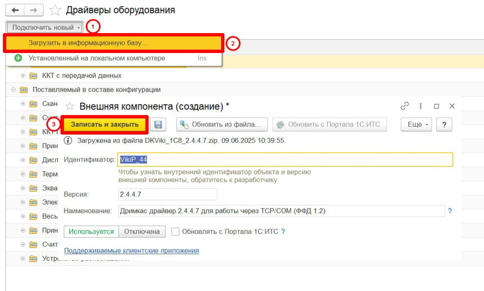Viewport: 484px width, 291px height.
Task: Switch component state to Используется
Action: pos(91,231)
